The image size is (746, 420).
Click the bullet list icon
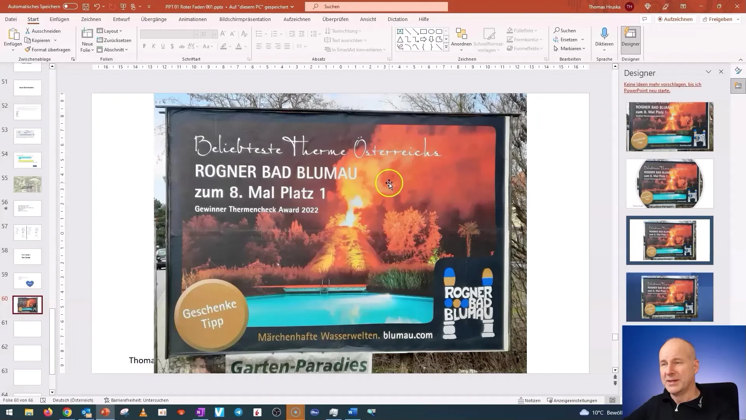(x=259, y=34)
